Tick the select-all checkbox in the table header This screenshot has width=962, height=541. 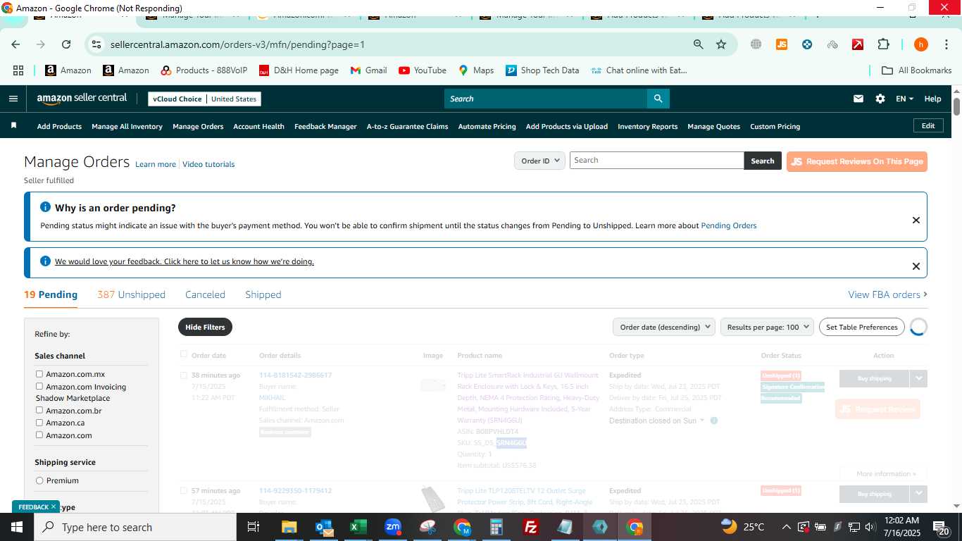click(x=184, y=354)
